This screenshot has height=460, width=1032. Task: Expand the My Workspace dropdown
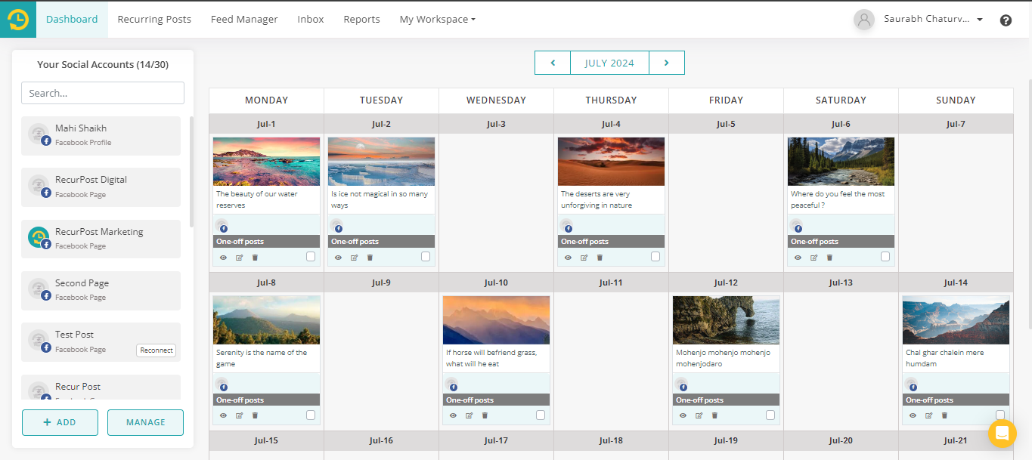click(x=438, y=20)
